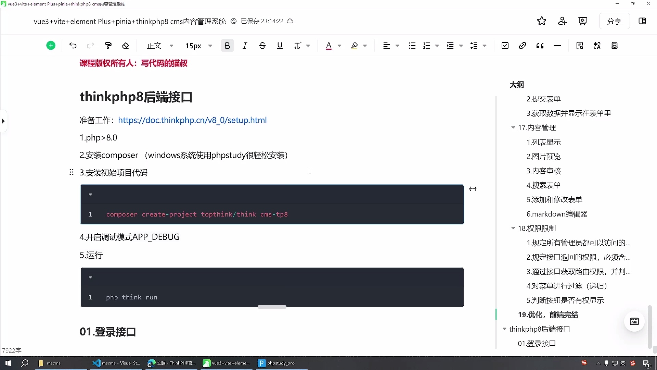Toggle bold formatting off

pos(227,45)
